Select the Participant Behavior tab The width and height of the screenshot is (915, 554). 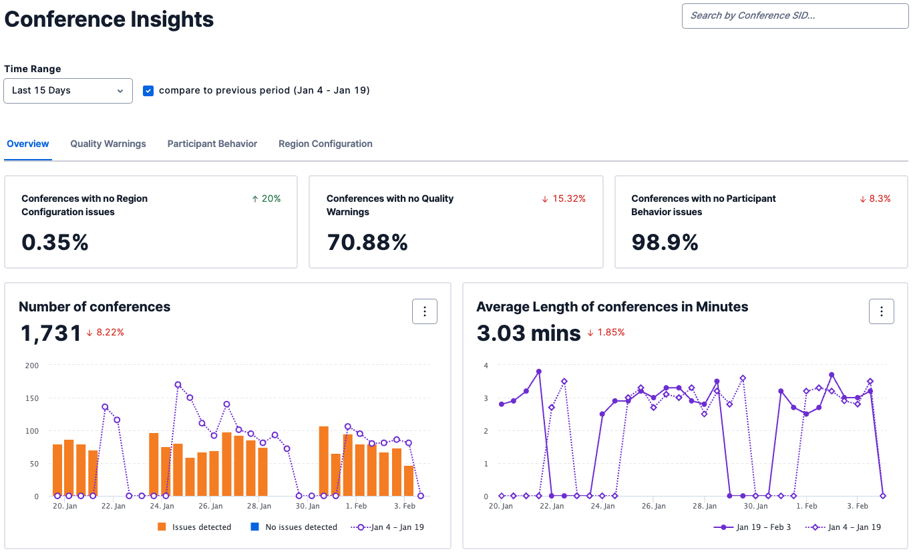pos(212,144)
